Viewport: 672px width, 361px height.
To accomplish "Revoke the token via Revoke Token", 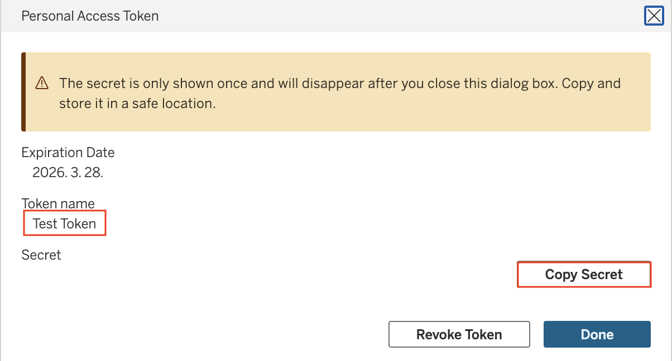I will [x=459, y=334].
